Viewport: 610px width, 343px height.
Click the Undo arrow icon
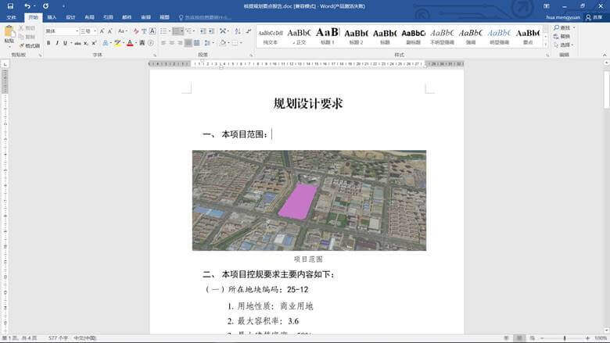coord(27,5)
